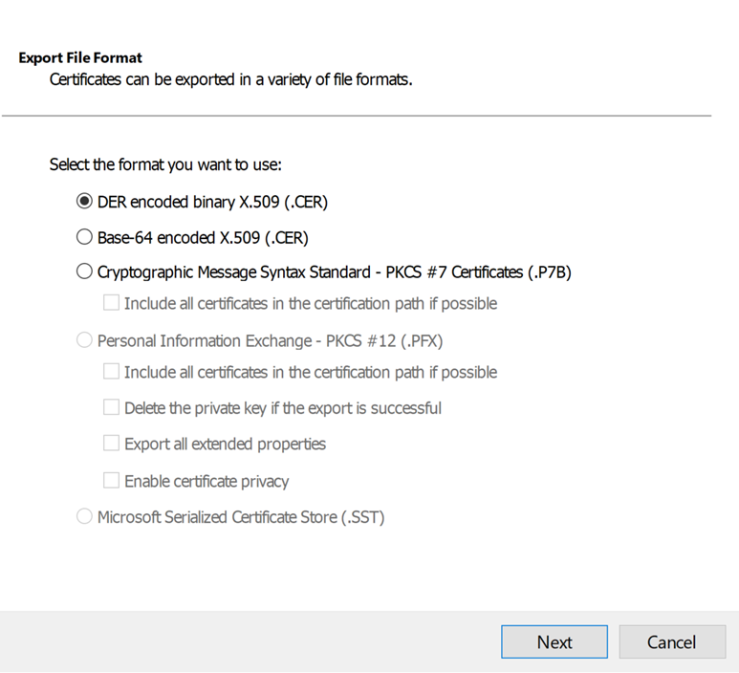Click the 'Export File Format' heading

tap(80, 58)
